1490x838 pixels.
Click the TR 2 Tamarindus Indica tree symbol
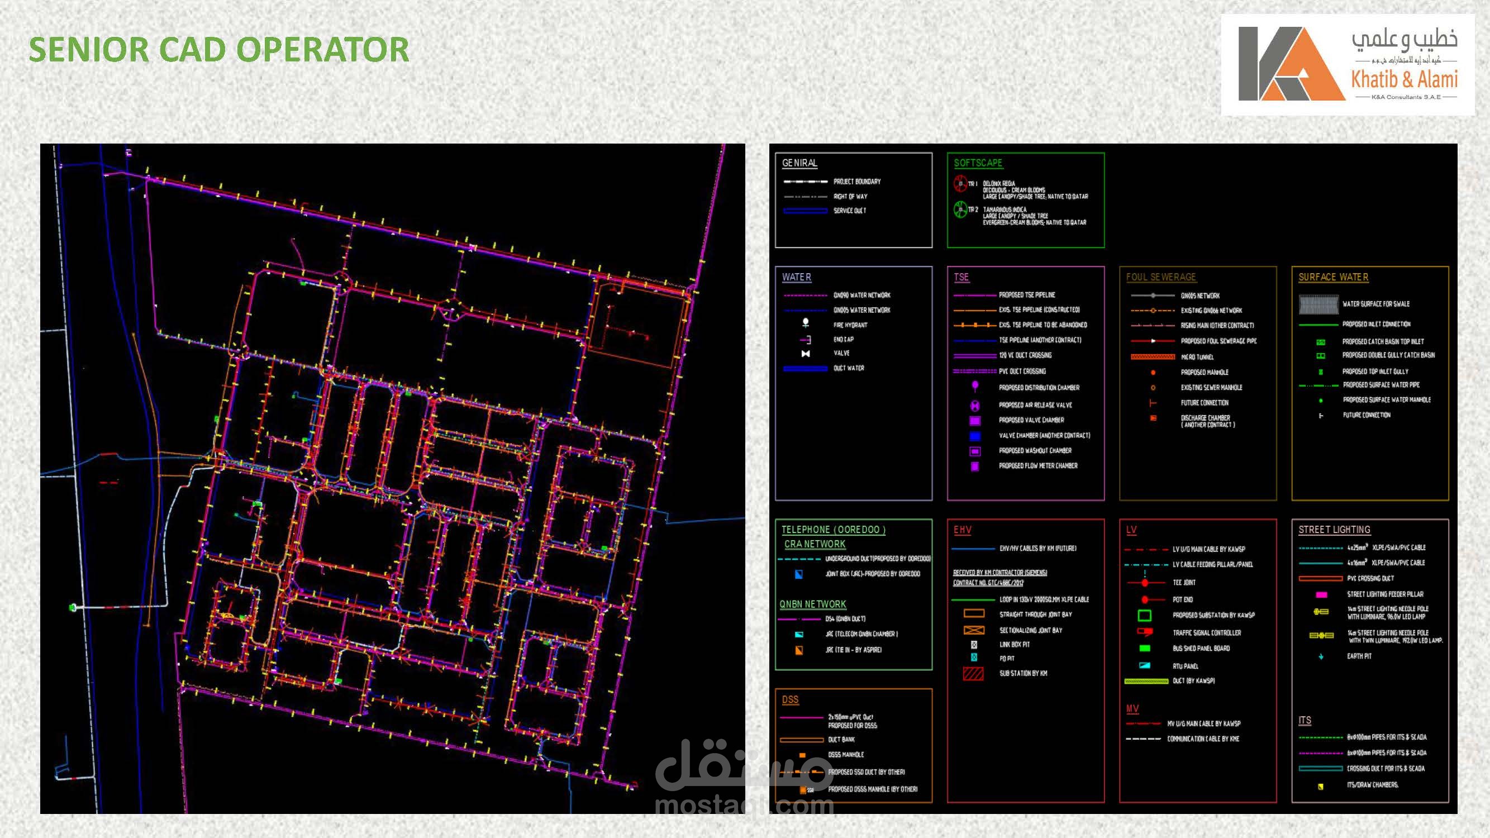click(960, 209)
